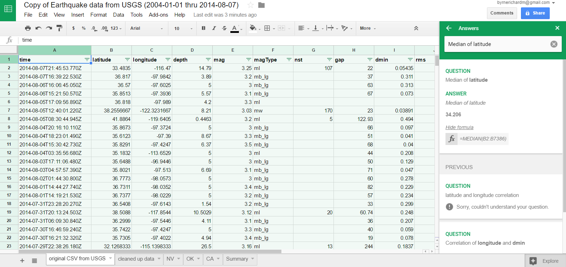The image size is (566, 267).
Task: Open filter menu for latitude column
Action: (127, 59)
